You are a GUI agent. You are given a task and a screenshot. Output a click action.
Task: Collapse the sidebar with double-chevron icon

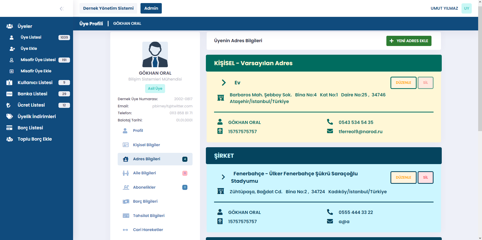pyautogui.click(x=62, y=9)
